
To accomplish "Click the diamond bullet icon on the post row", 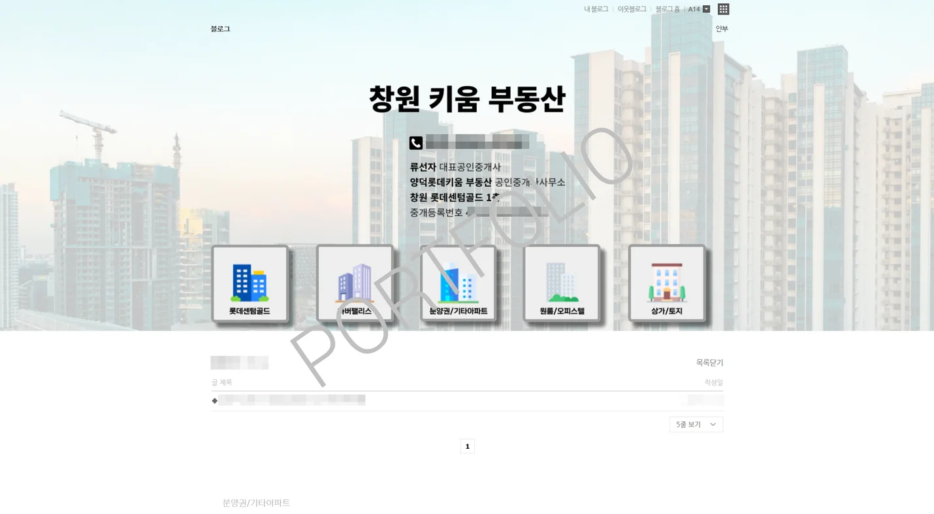I will (x=215, y=400).
